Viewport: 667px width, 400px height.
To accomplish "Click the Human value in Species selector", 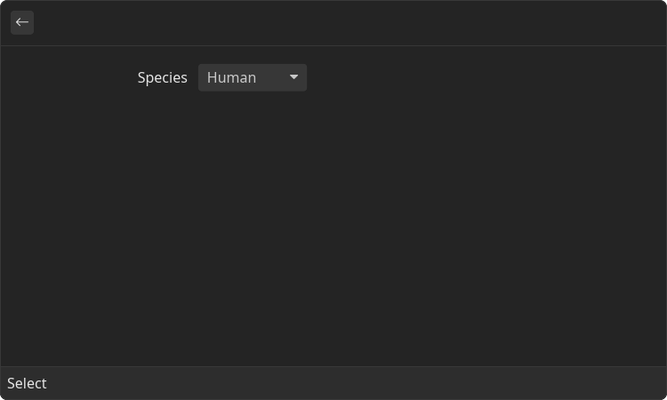I will pyautogui.click(x=231, y=77).
